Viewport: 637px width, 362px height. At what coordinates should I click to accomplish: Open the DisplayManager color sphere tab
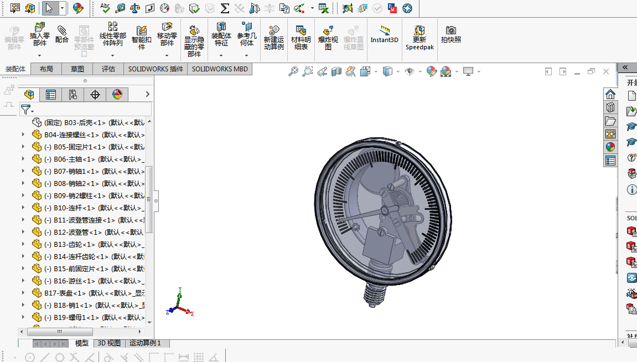117,95
